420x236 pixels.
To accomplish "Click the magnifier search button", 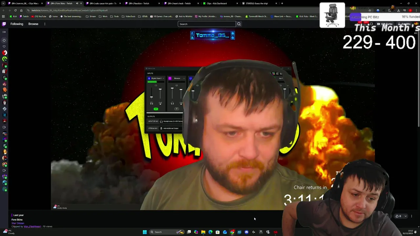I will tap(239, 24).
